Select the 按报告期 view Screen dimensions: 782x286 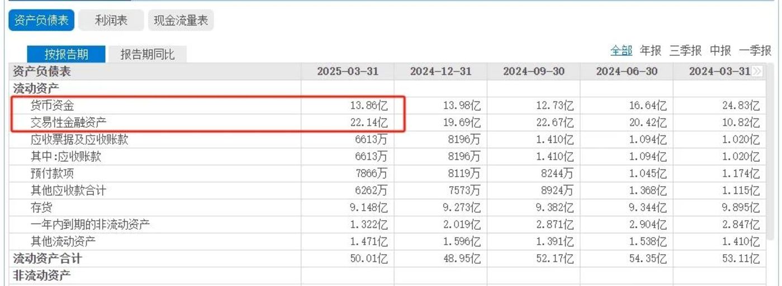click(67, 54)
